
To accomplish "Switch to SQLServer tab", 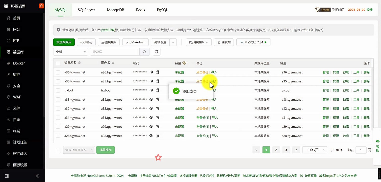I will 86,10.
